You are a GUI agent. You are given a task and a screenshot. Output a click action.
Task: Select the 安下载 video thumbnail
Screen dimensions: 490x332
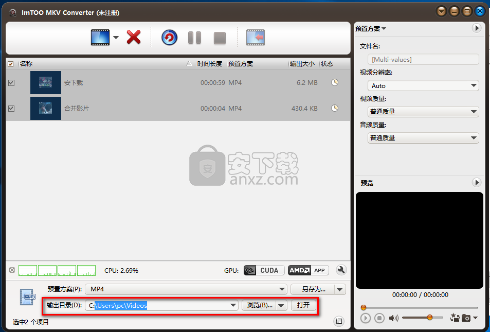(x=46, y=82)
